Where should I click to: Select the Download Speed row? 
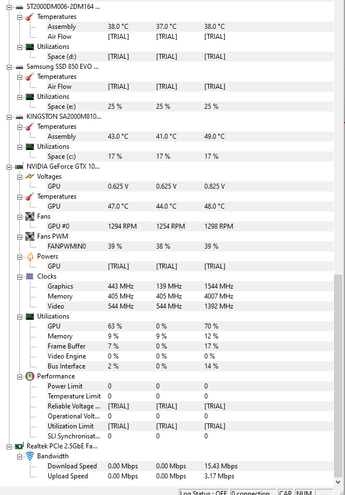[x=72, y=466]
